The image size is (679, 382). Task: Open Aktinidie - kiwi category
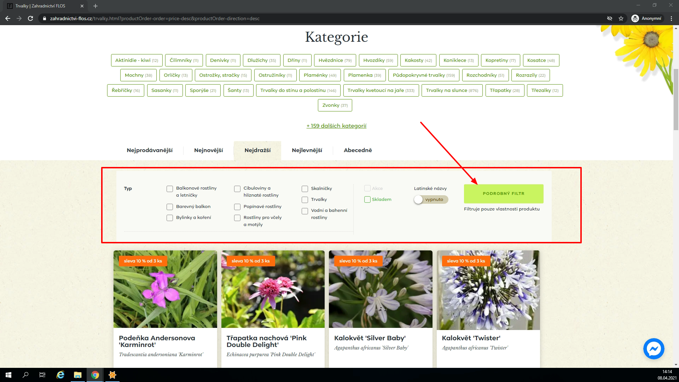[x=137, y=60]
